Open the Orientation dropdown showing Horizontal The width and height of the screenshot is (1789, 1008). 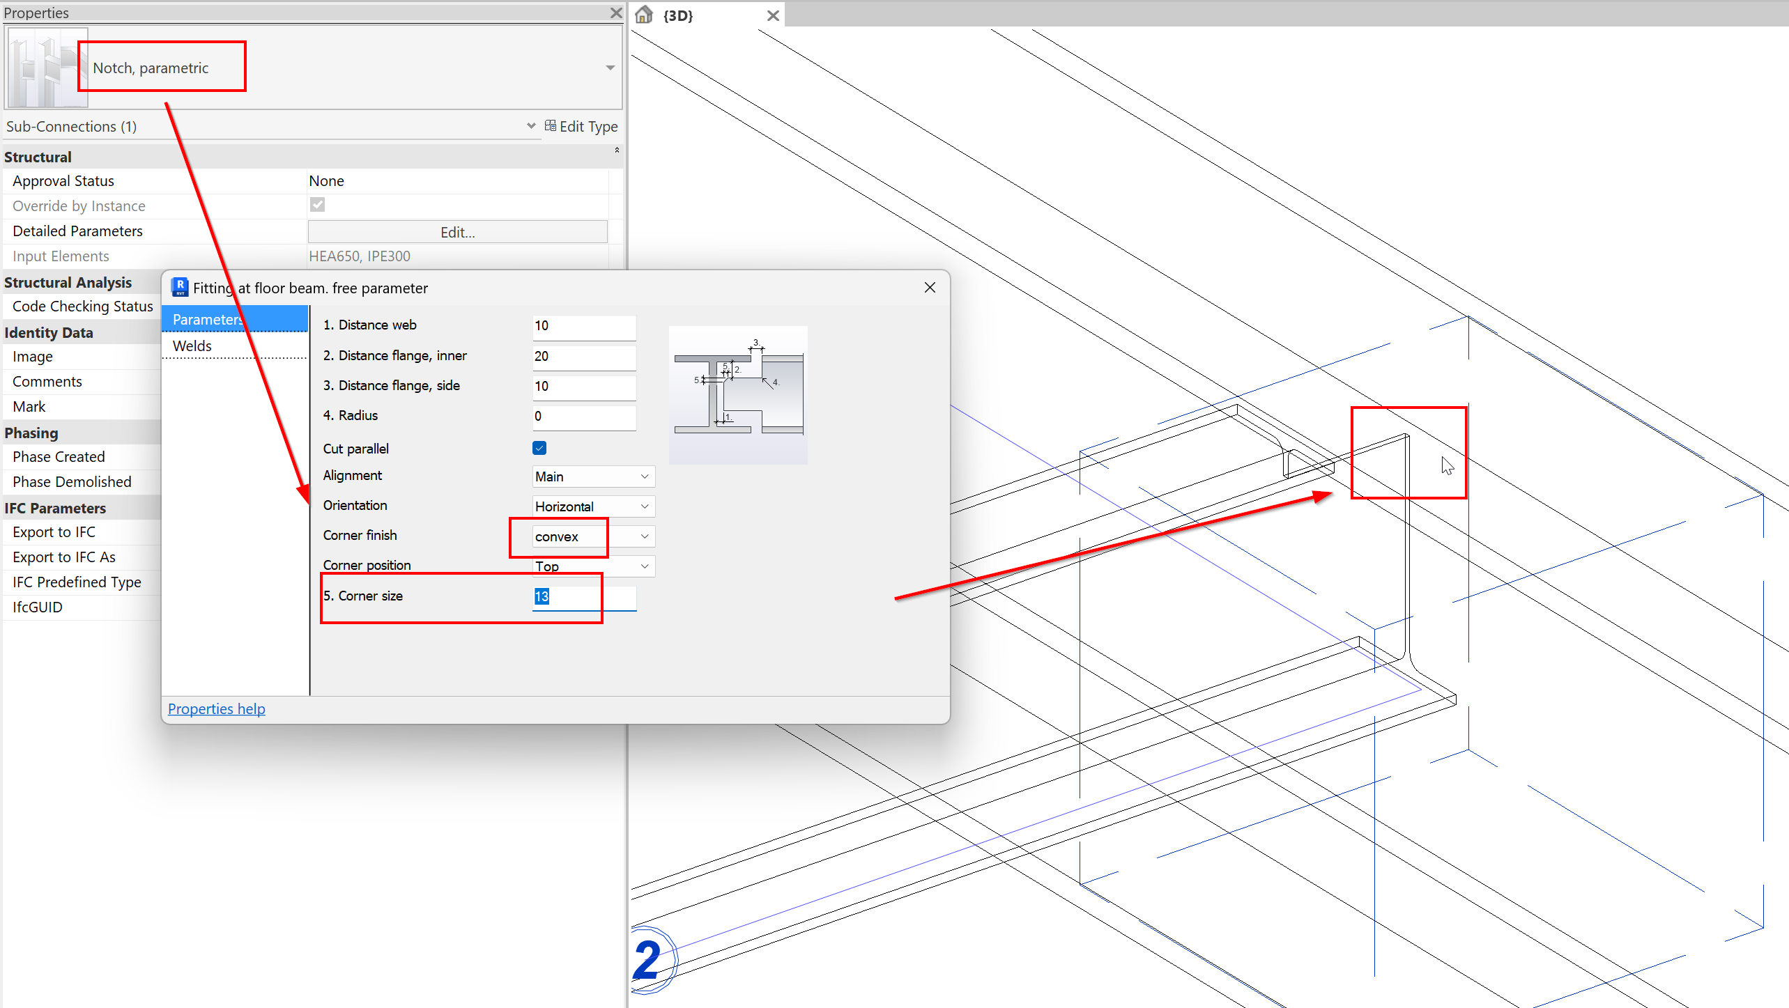(592, 506)
